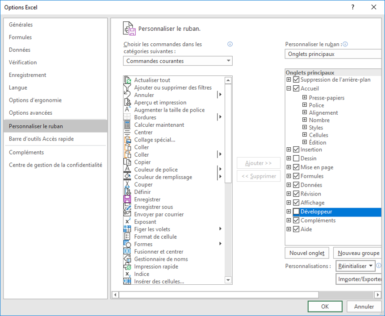The image size is (385, 316).
Task: Expand the Alignement group node
Action: (x=305, y=112)
